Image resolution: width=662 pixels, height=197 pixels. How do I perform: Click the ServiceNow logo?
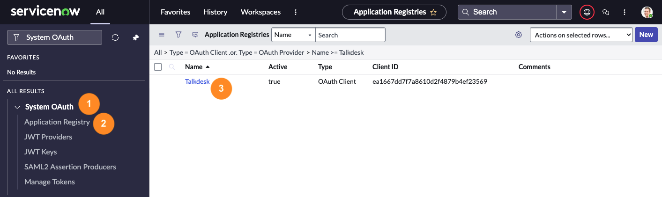pyautogui.click(x=45, y=12)
